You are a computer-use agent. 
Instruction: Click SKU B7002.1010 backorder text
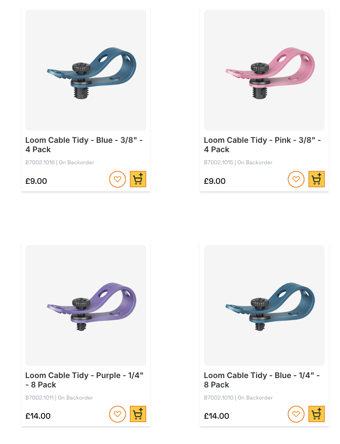(238, 398)
